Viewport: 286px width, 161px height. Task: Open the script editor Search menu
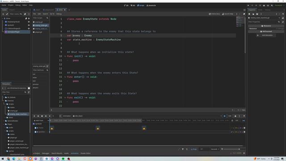click(x=45, y=14)
